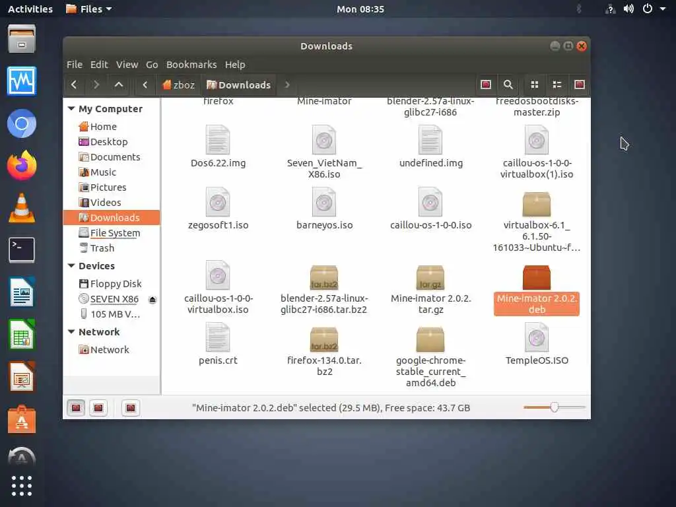The height and width of the screenshot is (507, 676).
Task: Switch to list view
Action: tap(557, 84)
